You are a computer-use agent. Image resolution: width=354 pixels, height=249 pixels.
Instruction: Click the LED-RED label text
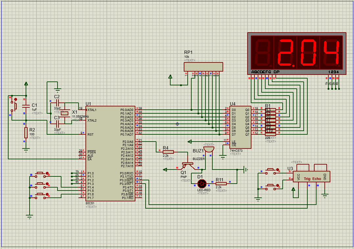coord(204,190)
